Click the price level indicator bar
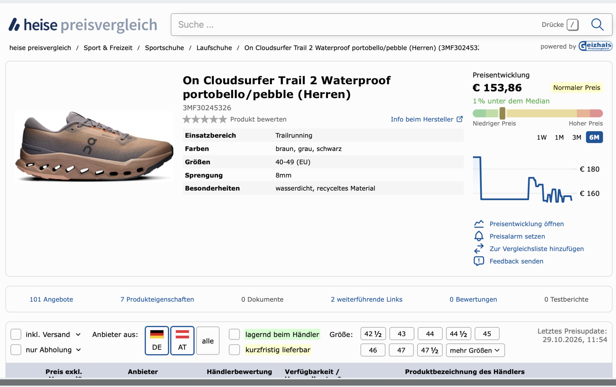Image resolution: width=616 pixels, height=387 pixels. coord(538,113)
